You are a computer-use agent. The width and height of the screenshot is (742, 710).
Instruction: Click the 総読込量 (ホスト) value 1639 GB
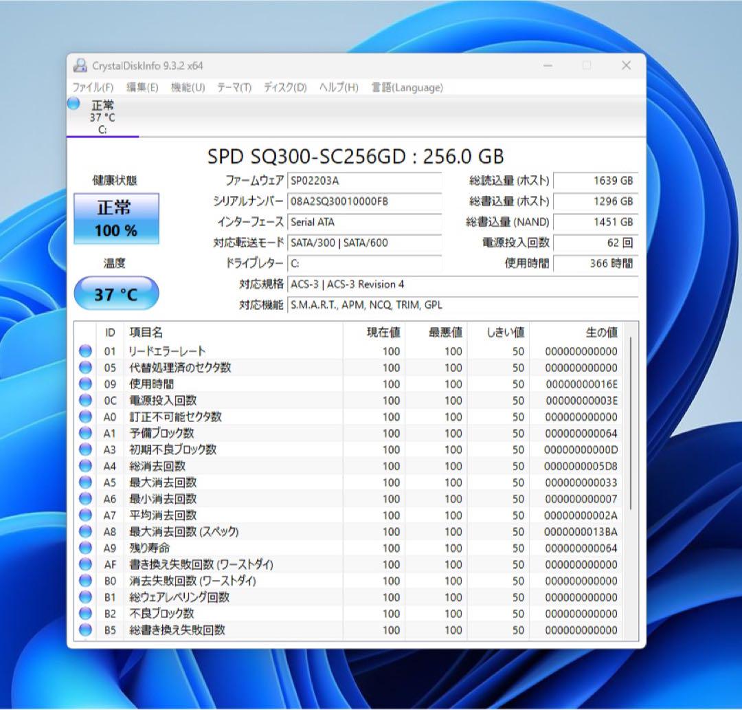pyautogui.click(x=596, y=181)
